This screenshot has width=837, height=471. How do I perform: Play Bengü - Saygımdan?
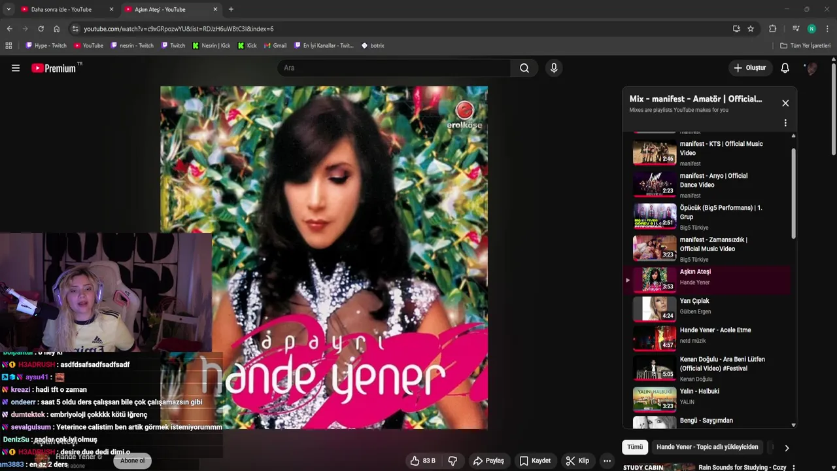pyautogui.click(x=708, y=422)
